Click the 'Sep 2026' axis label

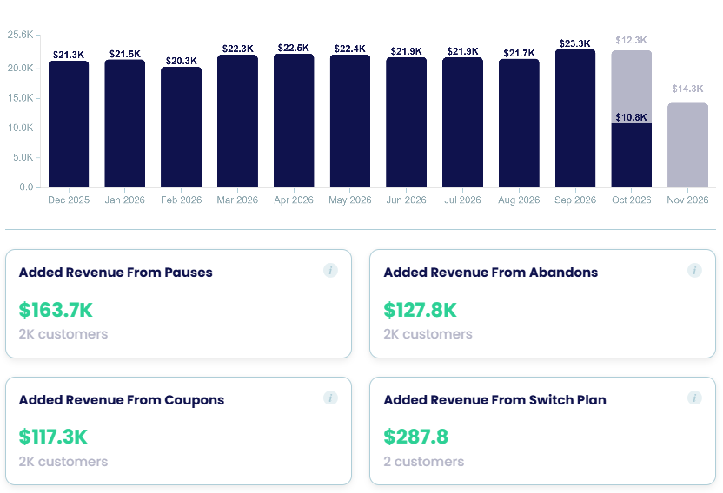click(x=575, y=200)
